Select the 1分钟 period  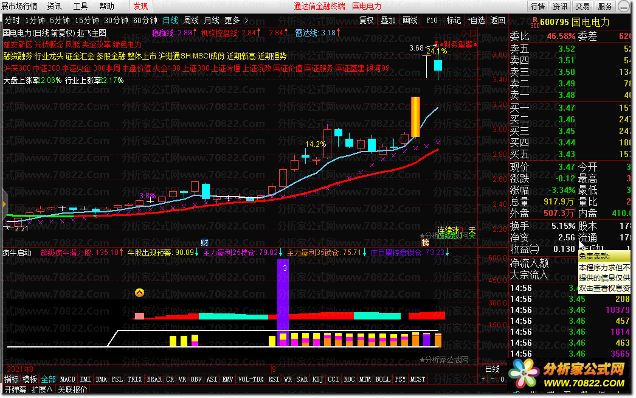tap(35, 20)
